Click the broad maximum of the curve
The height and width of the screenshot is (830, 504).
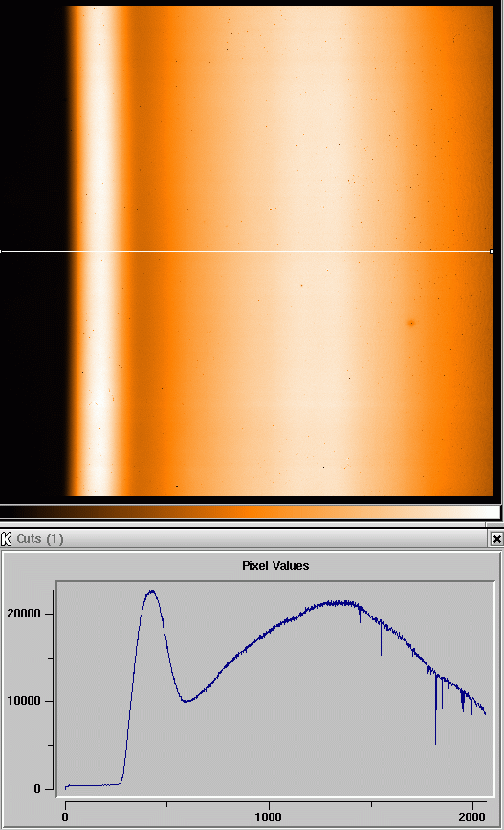[339, 603]
